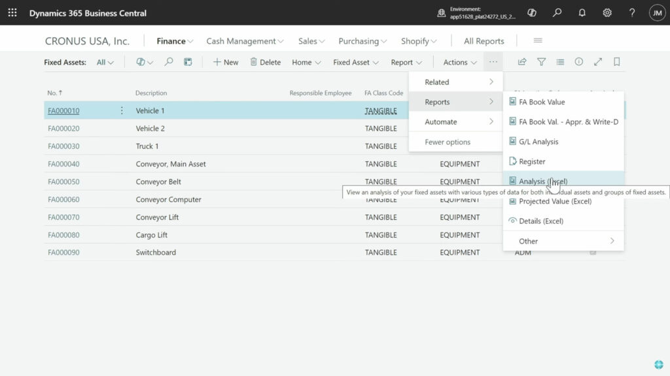
Task: Expand the page to full width
Action: tap(598, 62)
